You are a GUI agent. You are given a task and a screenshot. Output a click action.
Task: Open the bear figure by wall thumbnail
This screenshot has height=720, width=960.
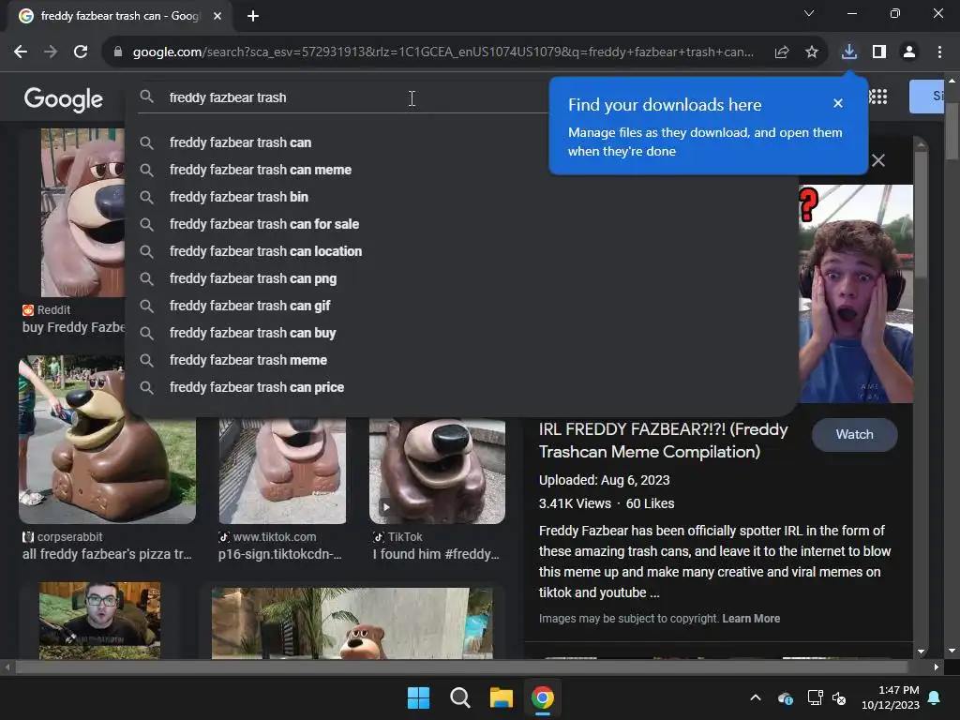point(352,623)
